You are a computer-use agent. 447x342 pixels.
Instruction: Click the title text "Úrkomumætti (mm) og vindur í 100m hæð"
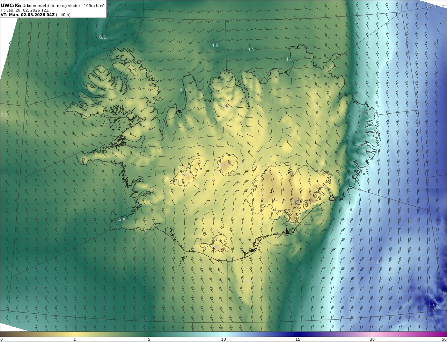click(64, 6)
